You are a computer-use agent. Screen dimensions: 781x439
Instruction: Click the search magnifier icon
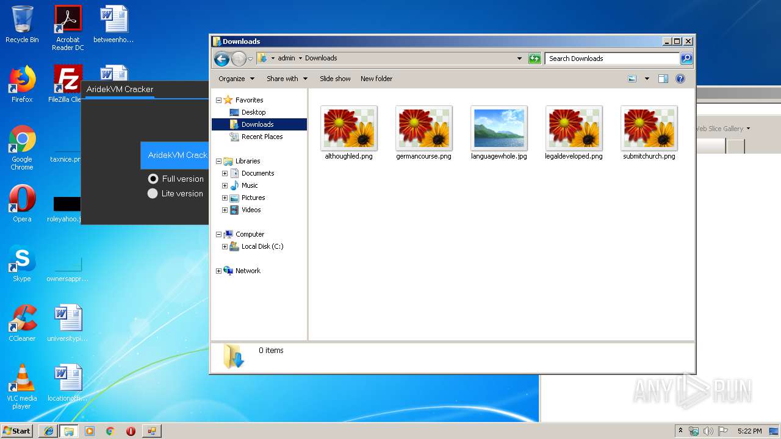pyautogui.click(x=686, y=59)
